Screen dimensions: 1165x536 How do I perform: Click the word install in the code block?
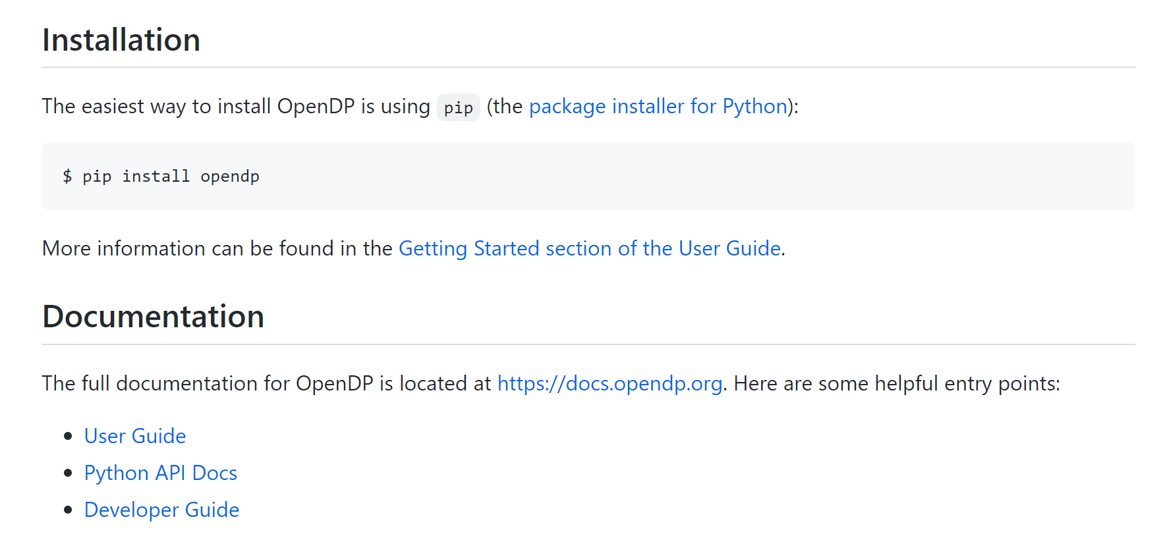(156, 176)
